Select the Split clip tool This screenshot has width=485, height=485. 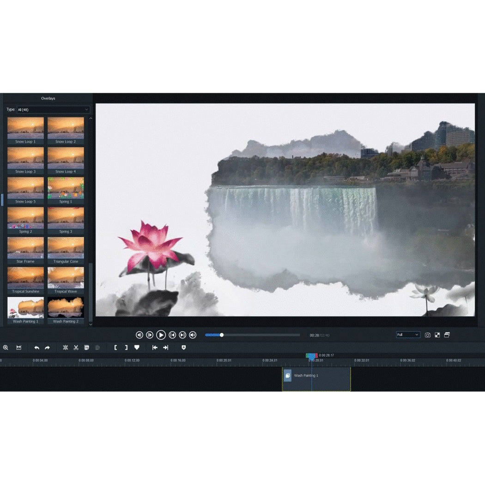click(x=65, y=347)
